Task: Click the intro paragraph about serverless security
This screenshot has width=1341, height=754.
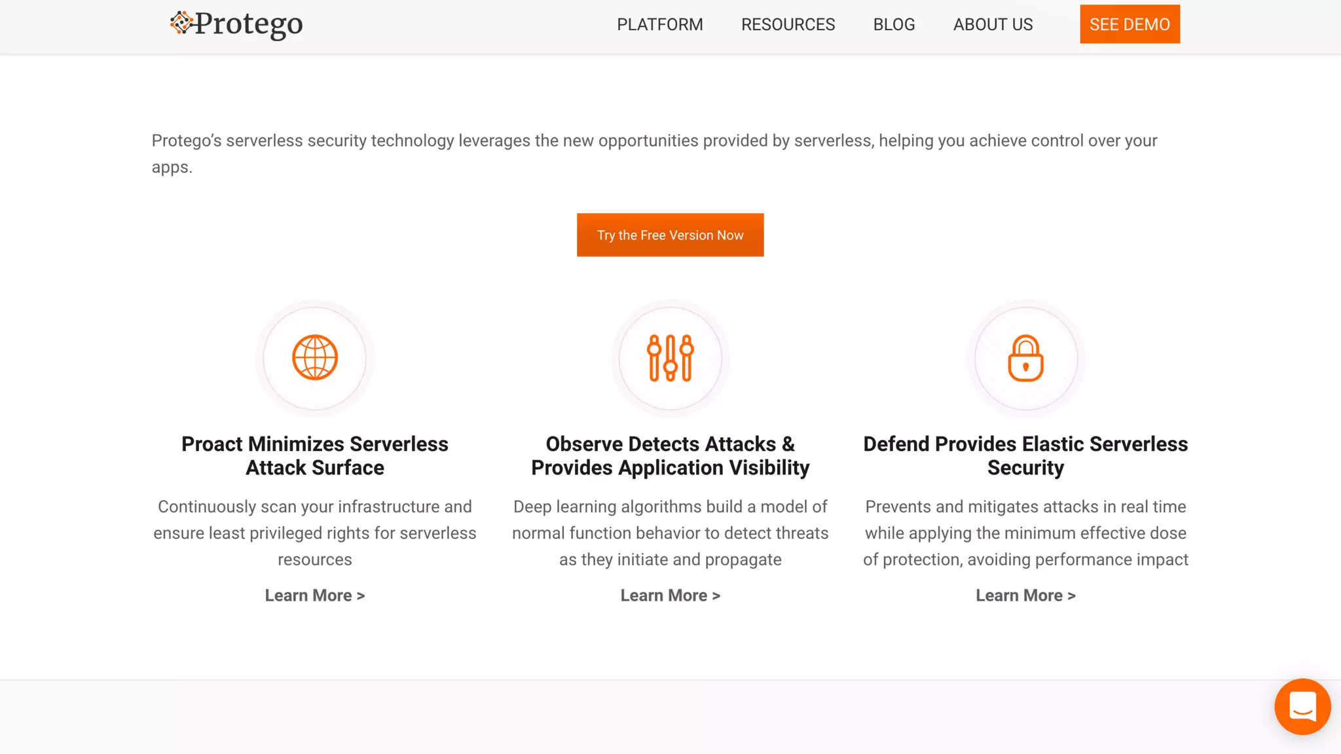Action: 655,141
